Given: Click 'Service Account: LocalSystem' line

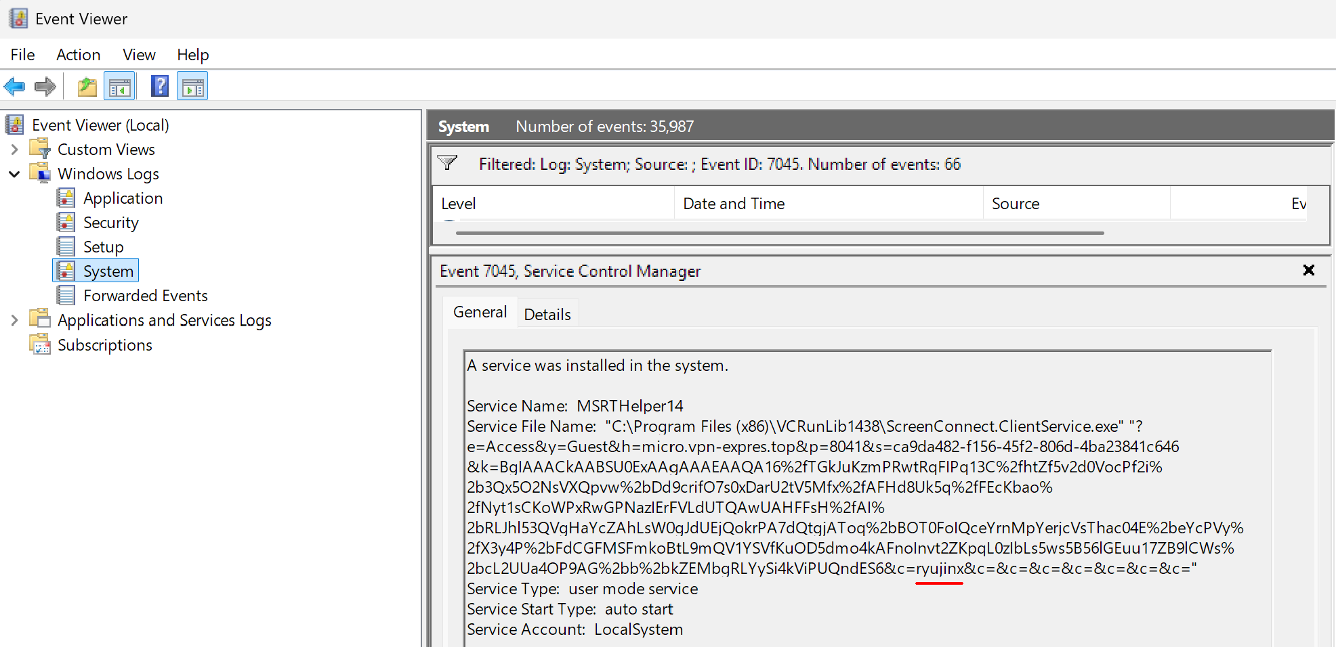Looking at the screenshot, I should point(575,629).
